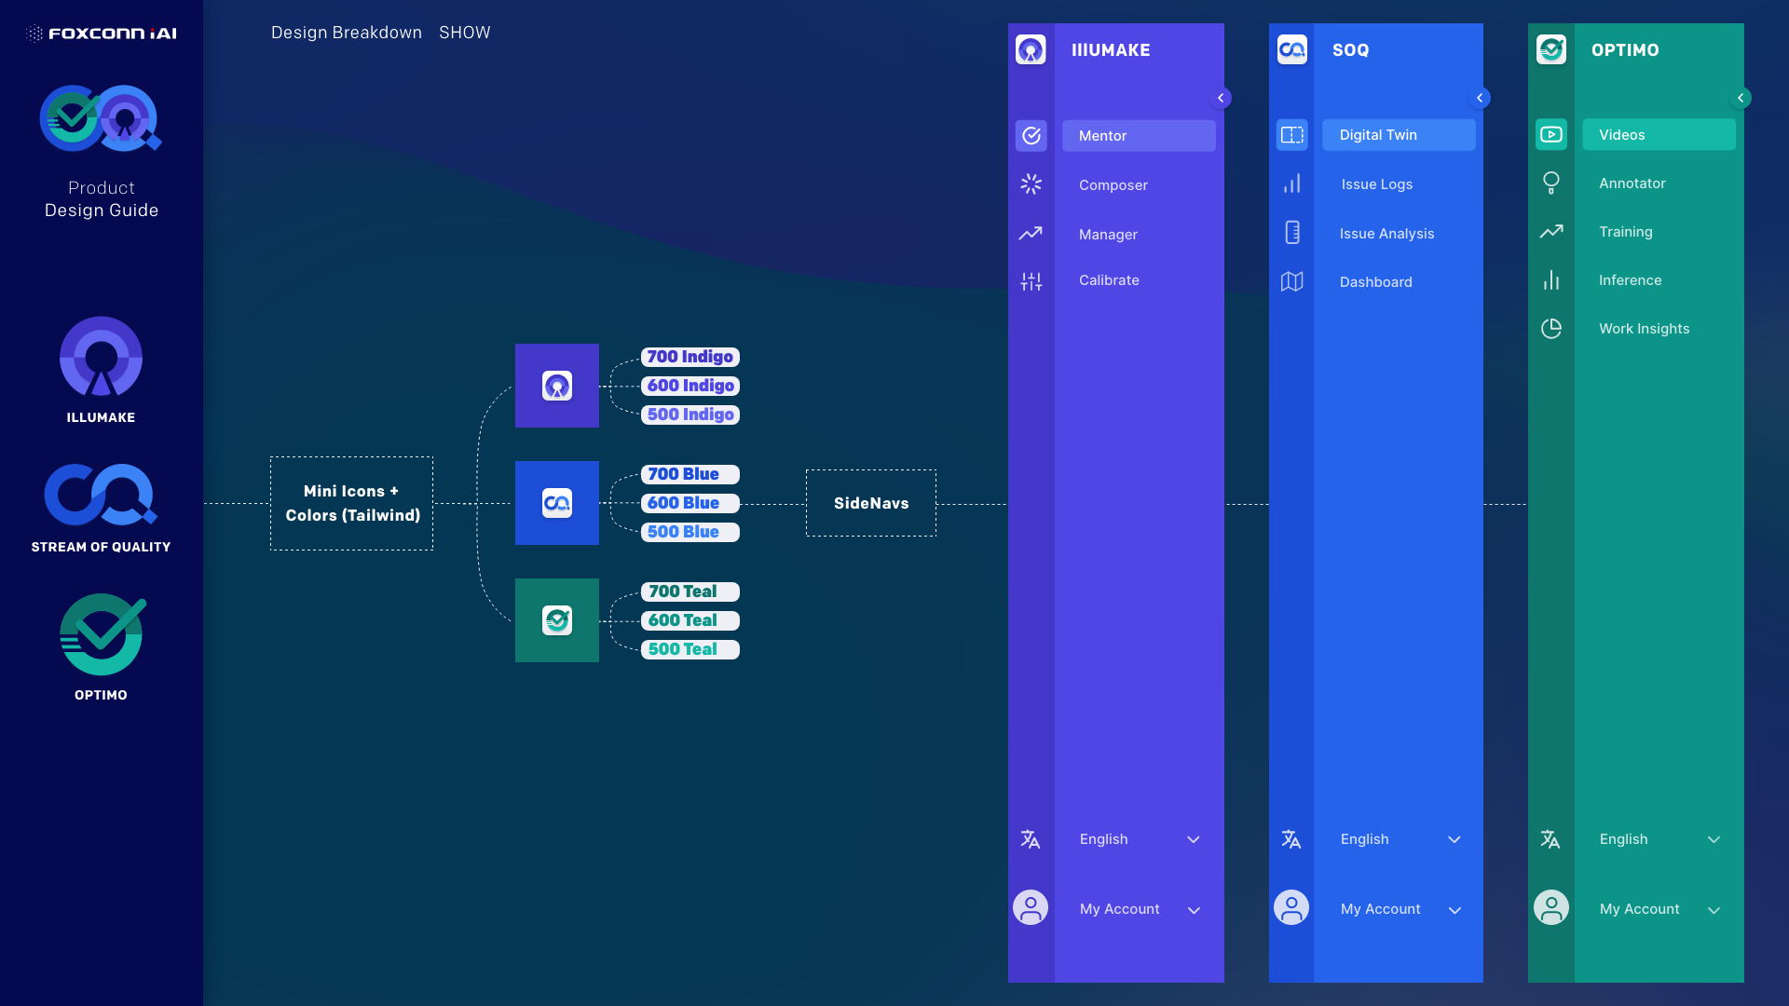Viewport: 1789px width, 1006px height.
Task: Click the Work Insights pie chart icon
Action: (x=1551, y=329)
